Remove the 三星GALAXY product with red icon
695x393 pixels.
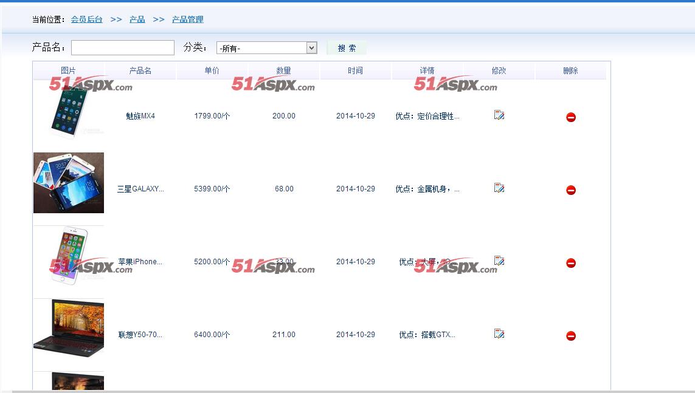tap(571, 190)
